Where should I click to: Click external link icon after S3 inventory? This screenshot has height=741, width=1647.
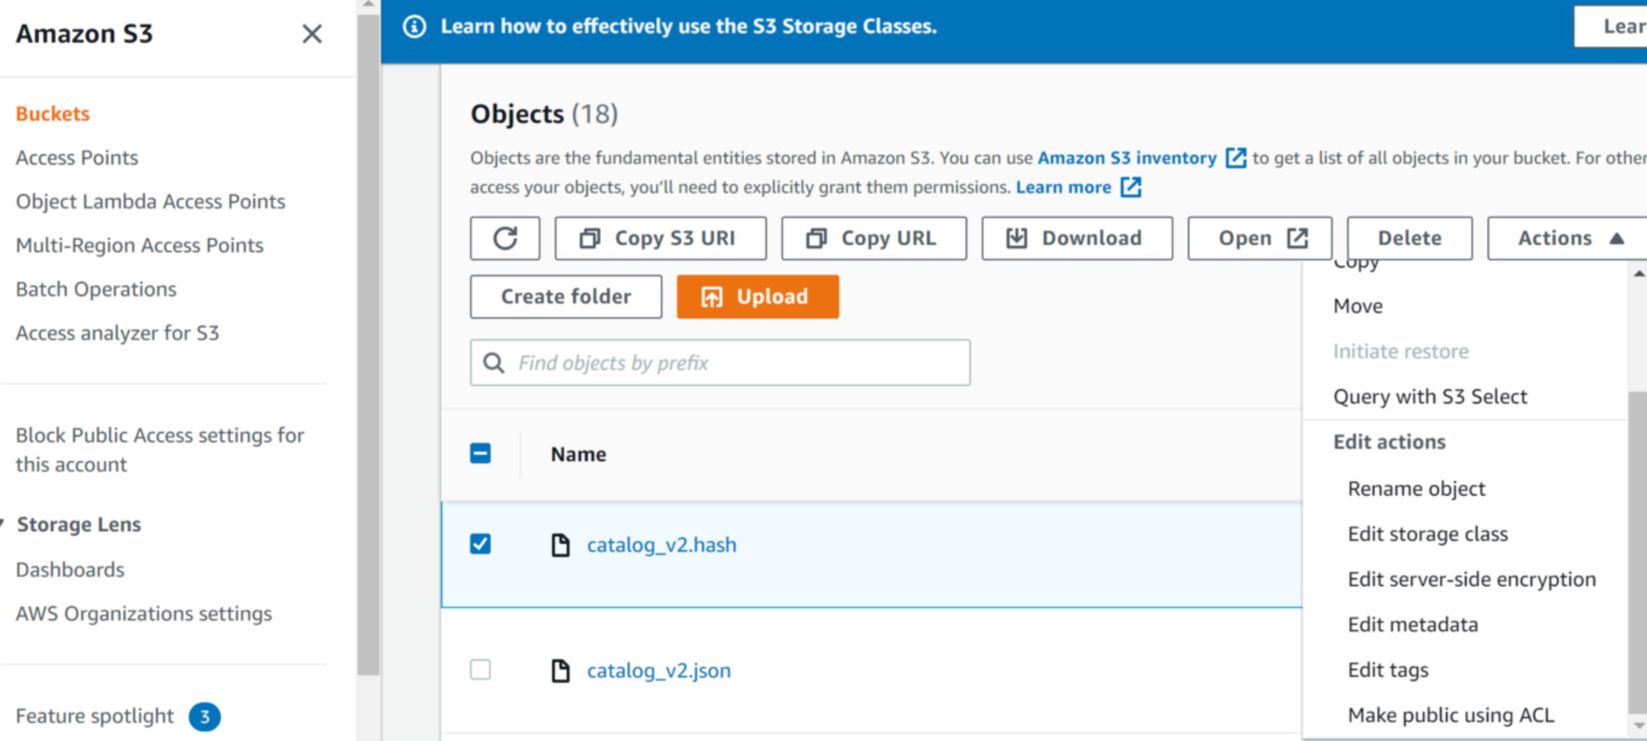[1235, 158]
